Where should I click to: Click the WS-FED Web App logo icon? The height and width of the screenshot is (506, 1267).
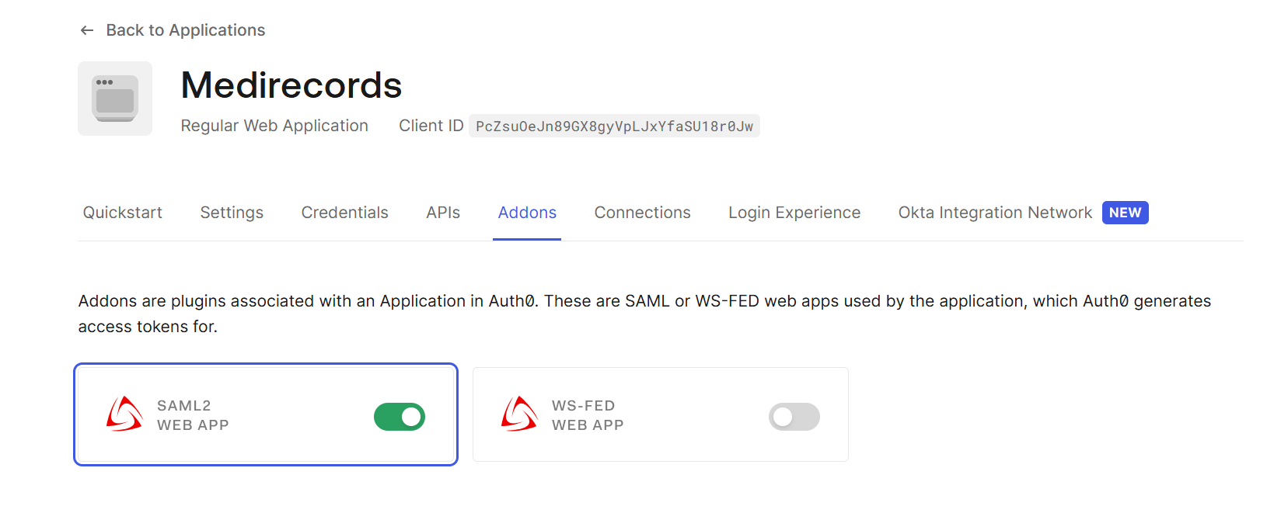[x=519, y=414]
